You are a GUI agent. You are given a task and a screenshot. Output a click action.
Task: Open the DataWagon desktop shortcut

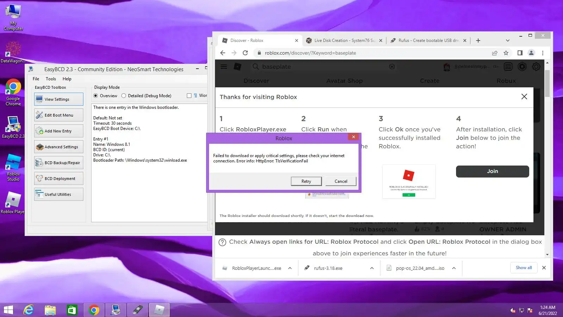coord(13,51)
